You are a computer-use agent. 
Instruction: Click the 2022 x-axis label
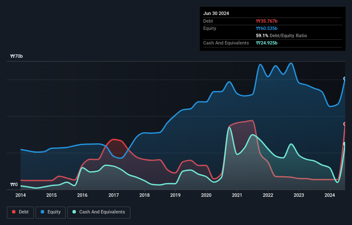(268, 195)
